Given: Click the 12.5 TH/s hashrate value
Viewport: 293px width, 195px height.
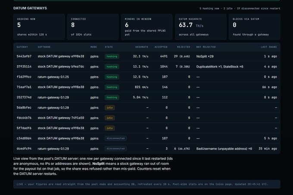Looking at the screenshot, I should (141, 77).
